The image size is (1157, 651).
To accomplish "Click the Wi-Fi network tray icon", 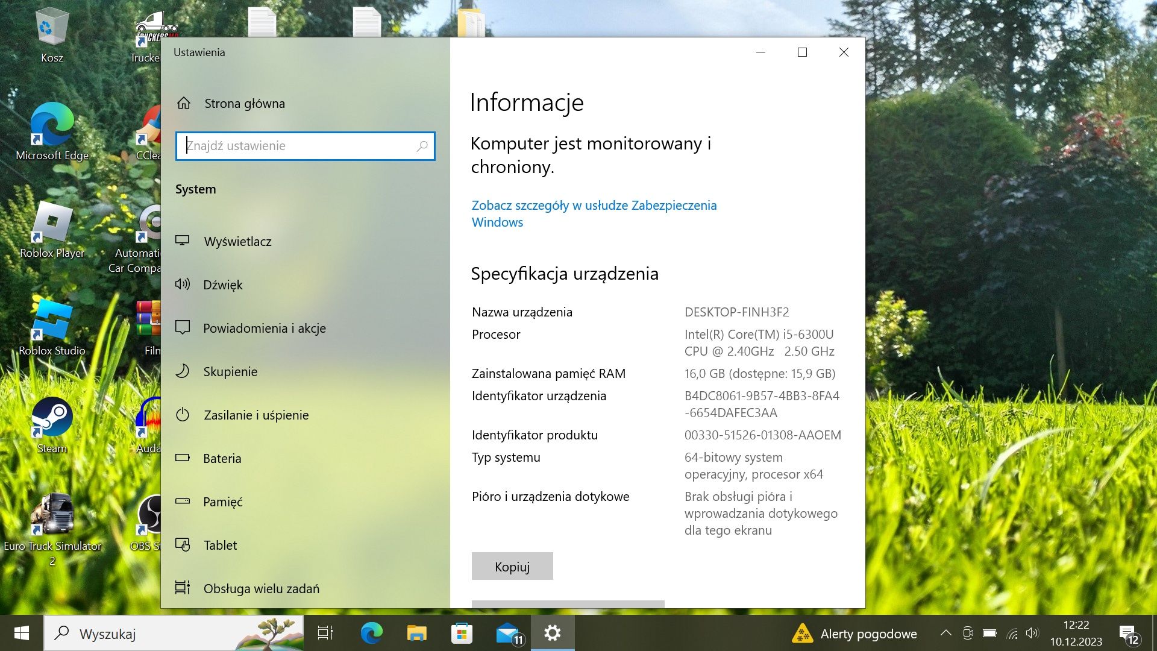I will point(1012,634).
